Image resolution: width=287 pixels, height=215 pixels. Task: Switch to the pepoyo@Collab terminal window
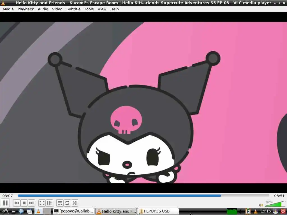click(x=74, y=211)
